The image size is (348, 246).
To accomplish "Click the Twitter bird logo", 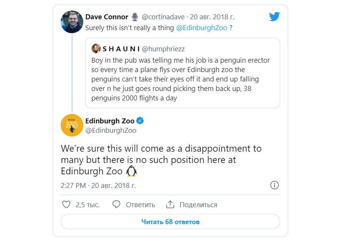I will [x=274, y=17].
